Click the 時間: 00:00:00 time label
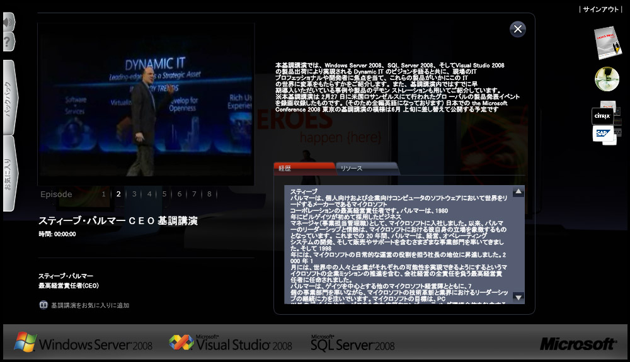 (57, 234)
